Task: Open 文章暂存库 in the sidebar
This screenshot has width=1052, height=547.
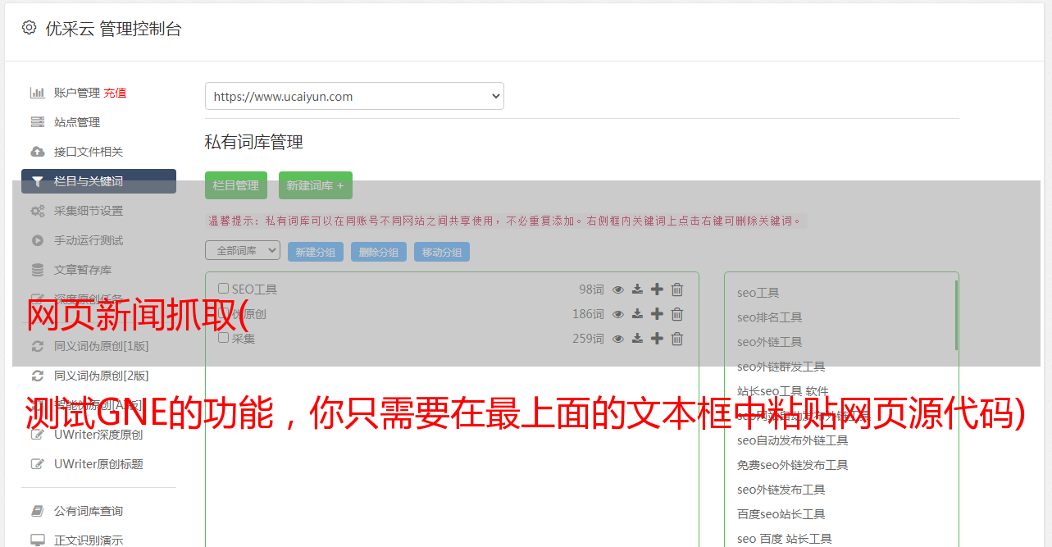Action: [83, 270]
